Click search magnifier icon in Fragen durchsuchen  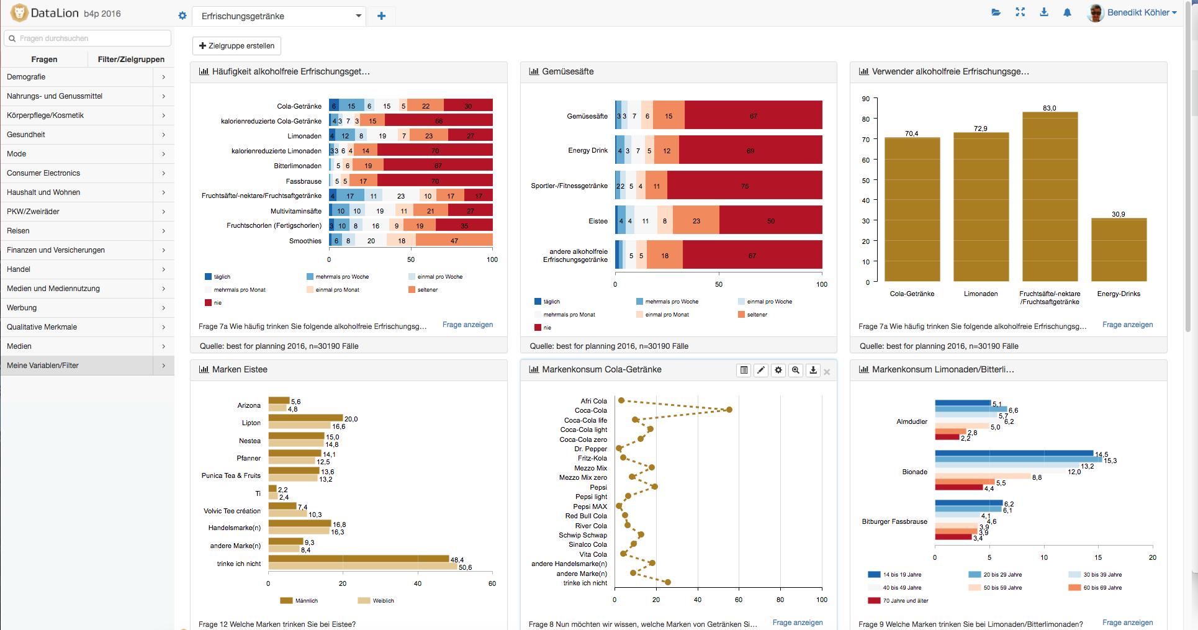(12, 38)
